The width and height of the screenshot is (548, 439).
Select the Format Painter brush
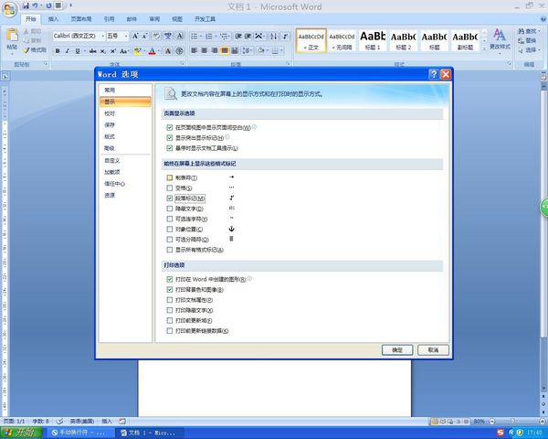pyautogui.click(x=35, y=50)
